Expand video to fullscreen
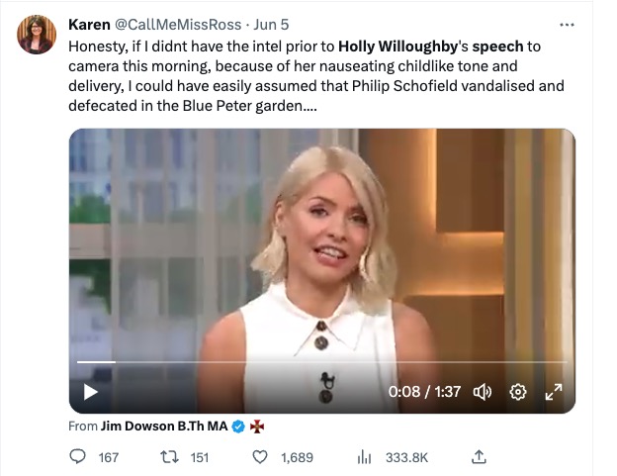 (554, 392)
